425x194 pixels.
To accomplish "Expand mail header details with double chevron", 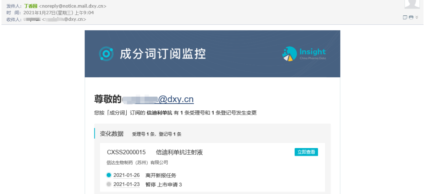I will 417,17.
